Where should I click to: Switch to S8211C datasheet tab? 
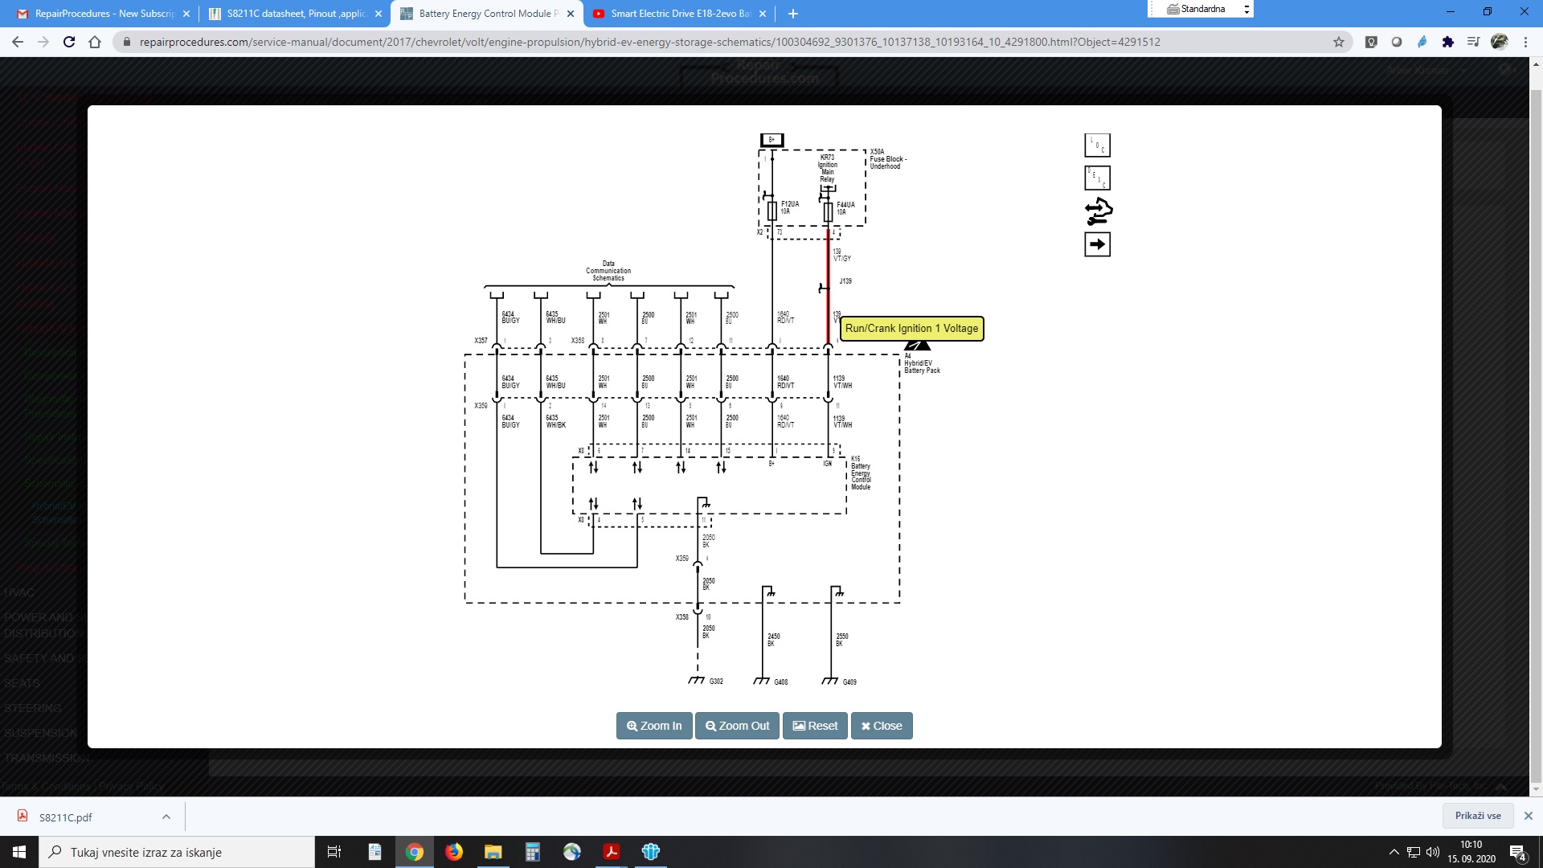click(295, 14)
